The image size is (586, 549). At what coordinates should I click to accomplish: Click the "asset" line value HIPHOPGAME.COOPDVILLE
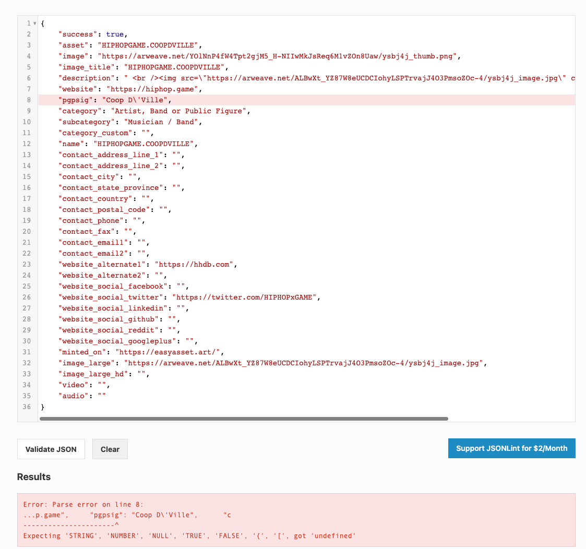tap(148, 45)
